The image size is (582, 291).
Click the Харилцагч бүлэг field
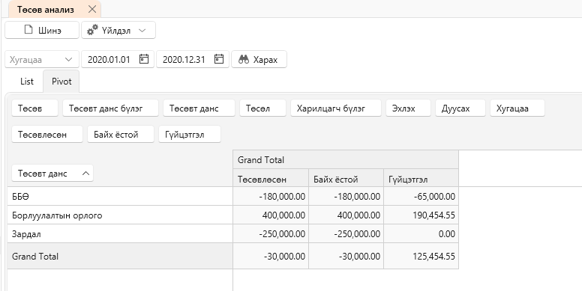(x=336, y=108)
